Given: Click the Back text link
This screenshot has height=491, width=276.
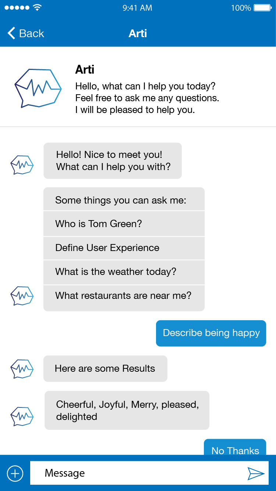Looking at the screenshot, I should (x=32, y=33).
